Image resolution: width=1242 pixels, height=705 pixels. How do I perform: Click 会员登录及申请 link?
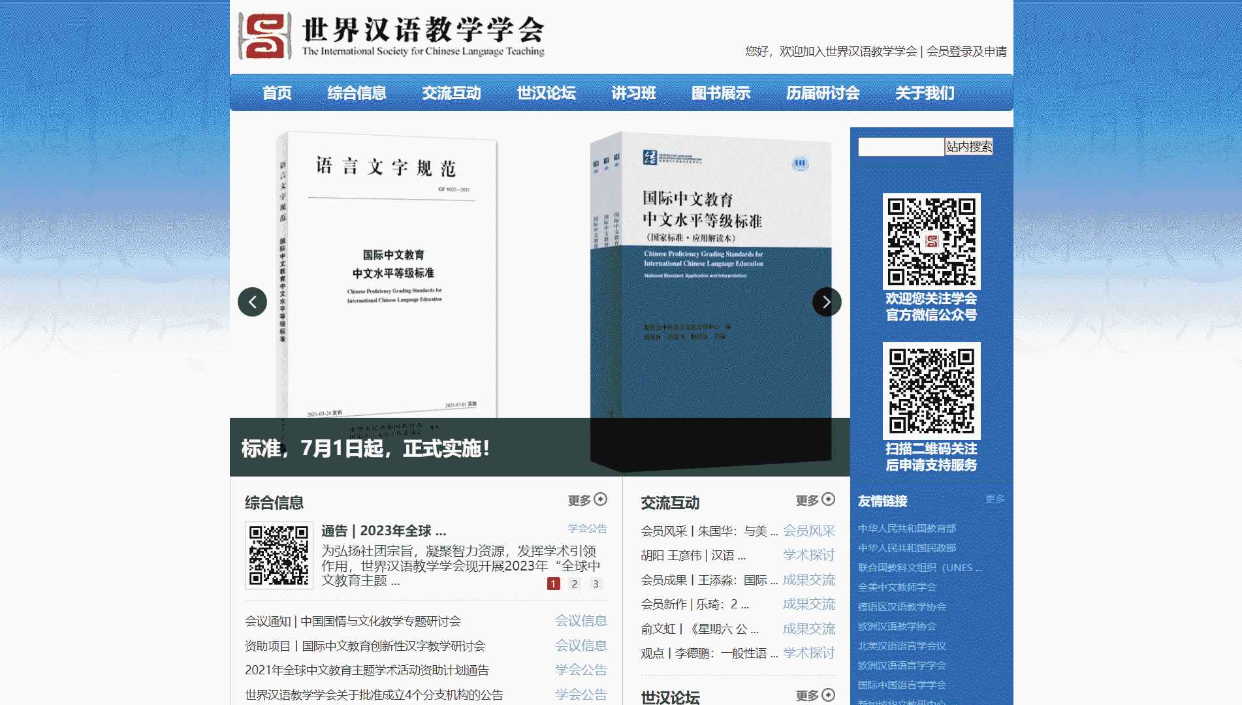point(966,52)
